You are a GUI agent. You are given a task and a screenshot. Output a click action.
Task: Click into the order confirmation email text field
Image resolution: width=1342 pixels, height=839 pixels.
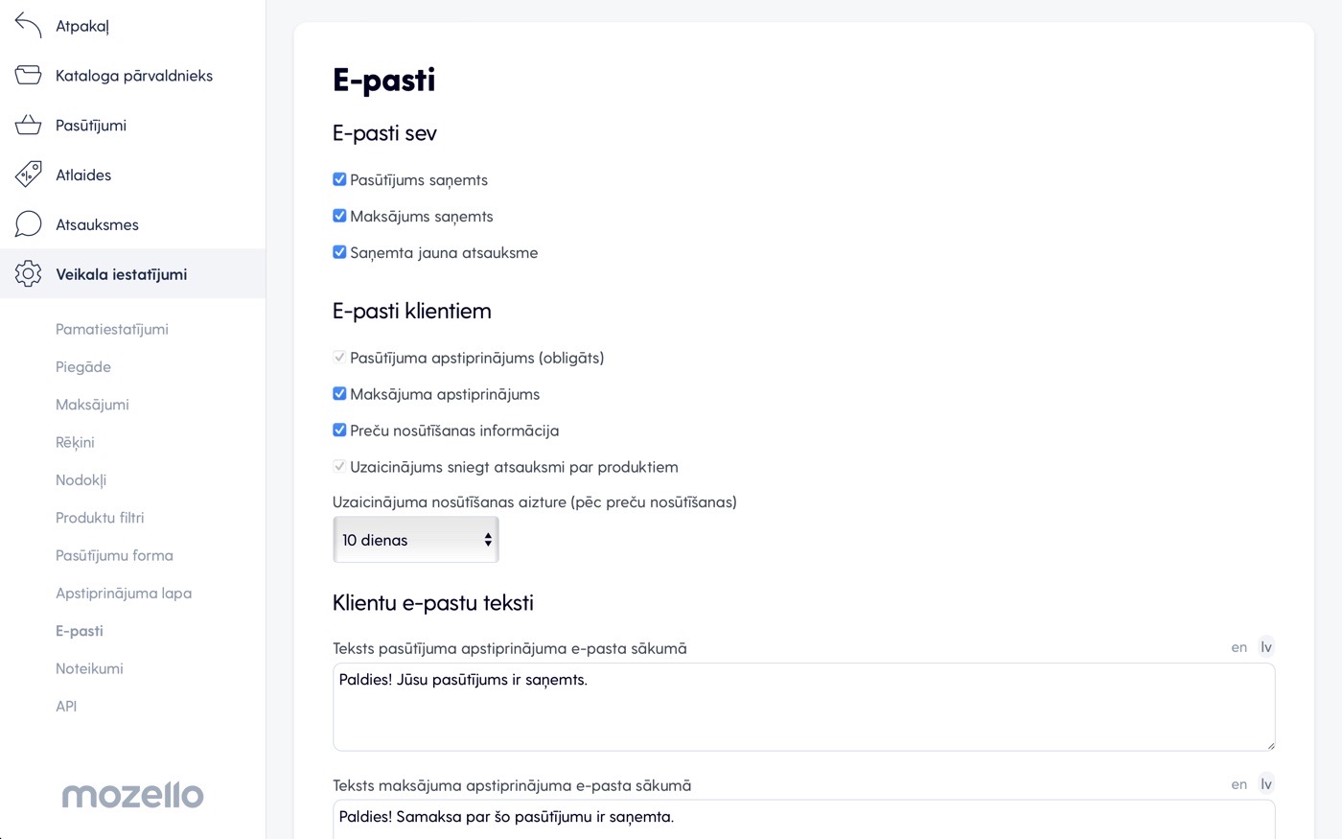point(803,707)
